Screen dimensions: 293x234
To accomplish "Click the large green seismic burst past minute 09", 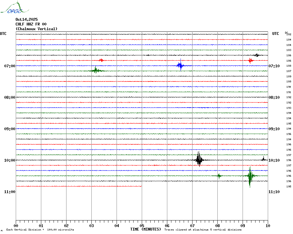I will [x=250, y=176].
